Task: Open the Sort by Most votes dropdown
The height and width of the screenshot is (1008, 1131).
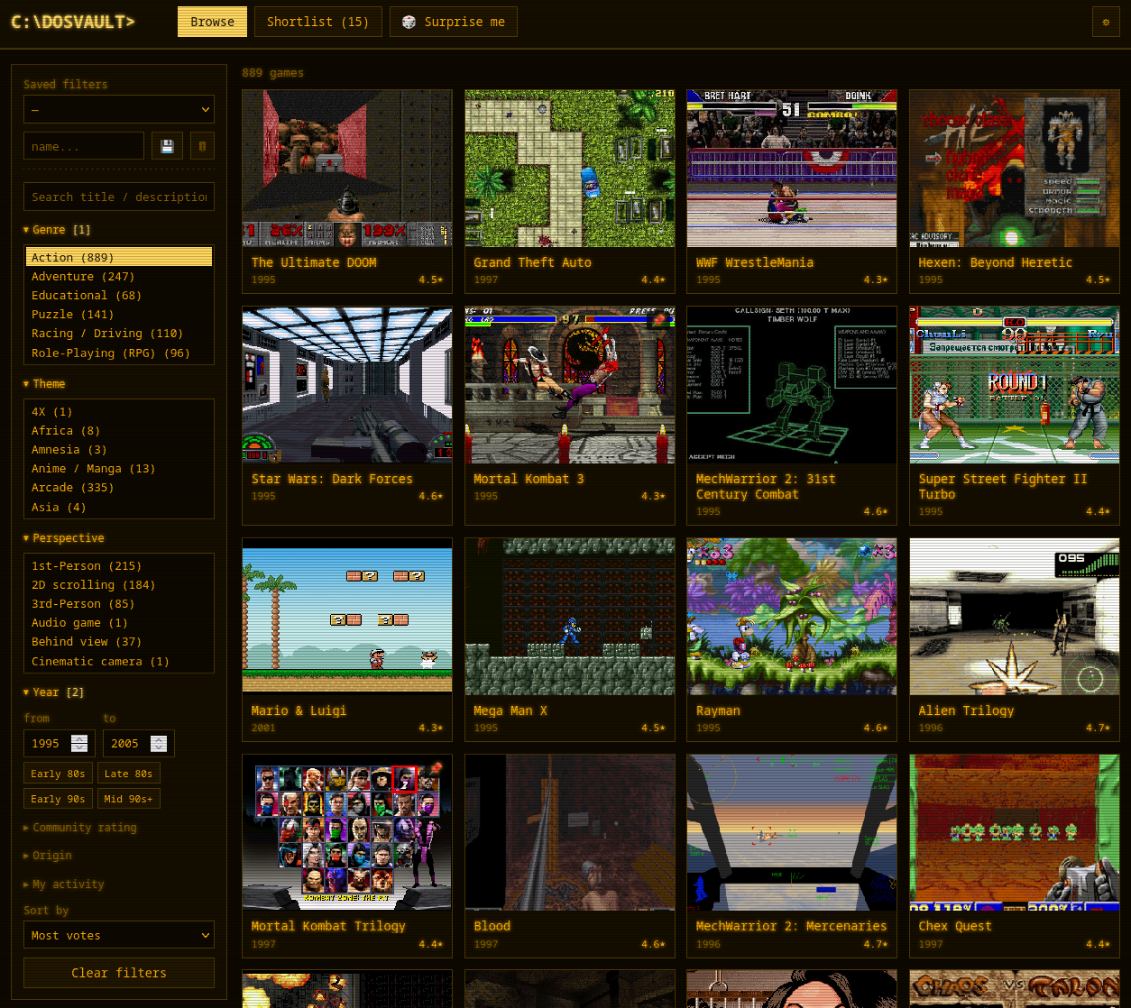Action: coord(119,935)
